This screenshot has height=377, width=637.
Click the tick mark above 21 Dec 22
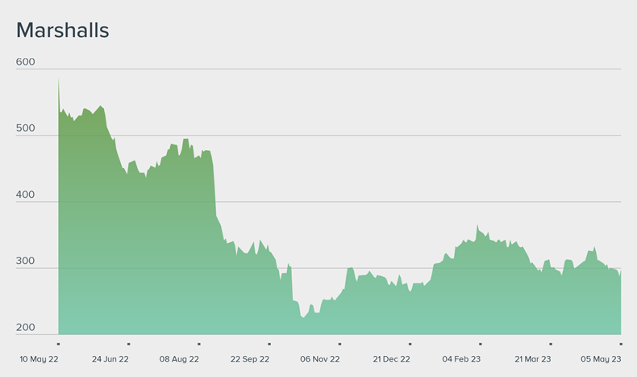[410, 344]
